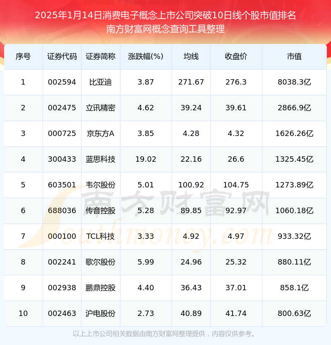Click market value 1060.18亿
Image resolution: width=331 pixels, height=345 pixels.
coord(294,211)
